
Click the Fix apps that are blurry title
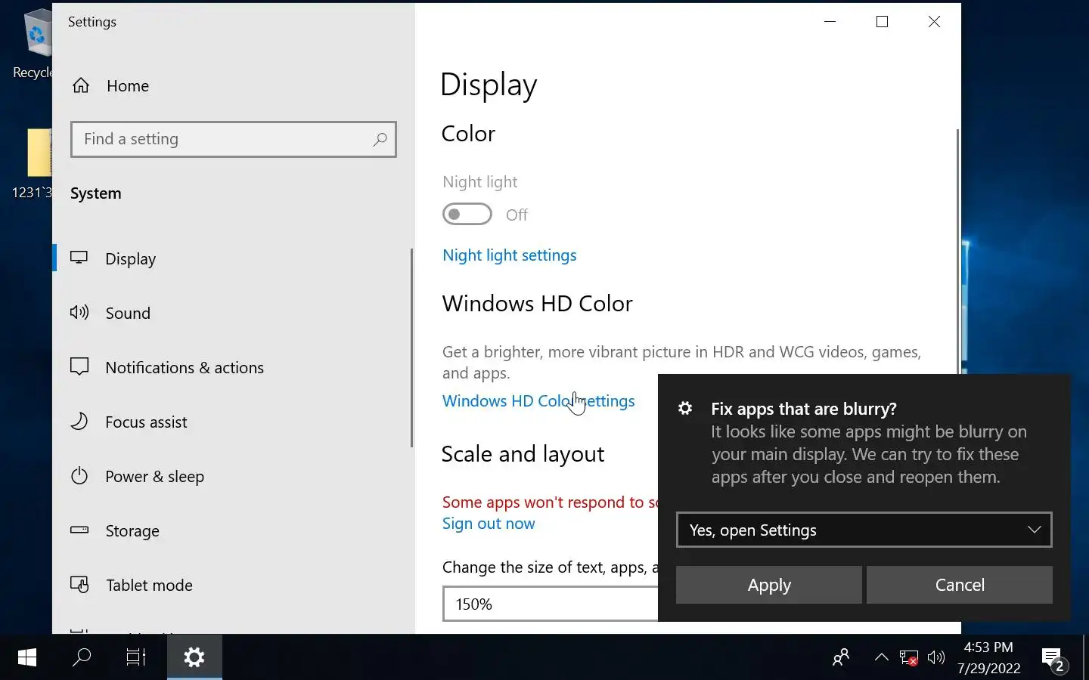[x=804, y=409]
